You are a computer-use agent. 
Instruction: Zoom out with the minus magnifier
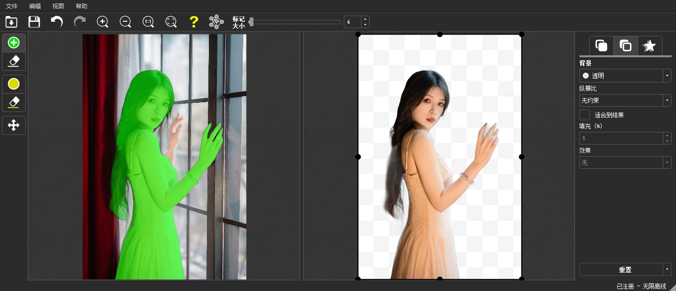coord(125,22)
